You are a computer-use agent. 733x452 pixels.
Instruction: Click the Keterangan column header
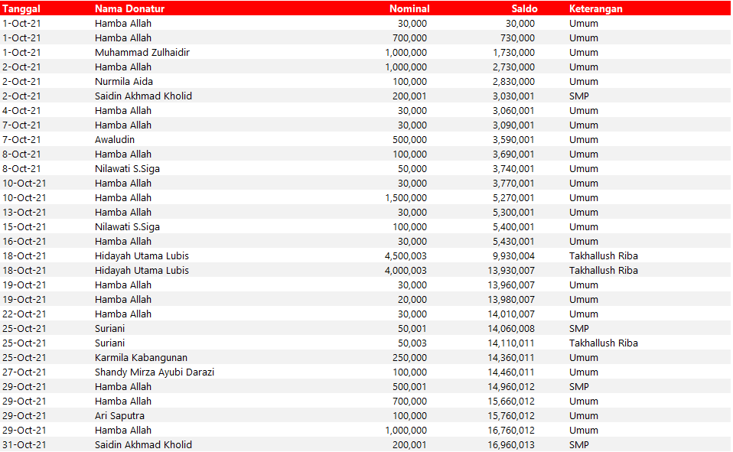[x=595, y=9]
